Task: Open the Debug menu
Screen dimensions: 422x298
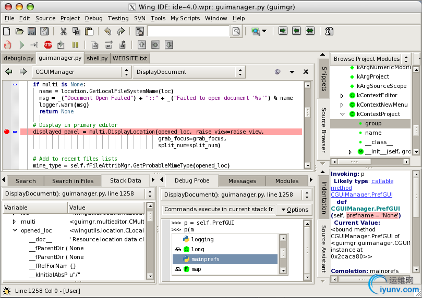Action: 94,18
